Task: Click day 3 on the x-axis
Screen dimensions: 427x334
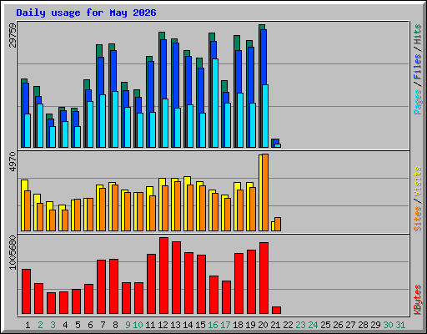Action: point(53,325)
